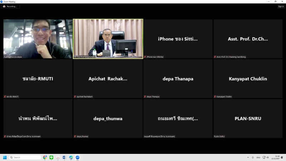Open Microsoft Edge from the taskbar
The height and width of the screenshot is (161, 286).
71,157
